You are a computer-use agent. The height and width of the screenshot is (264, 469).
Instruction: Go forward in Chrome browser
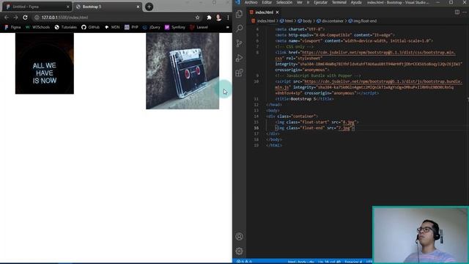click(15, 18)
